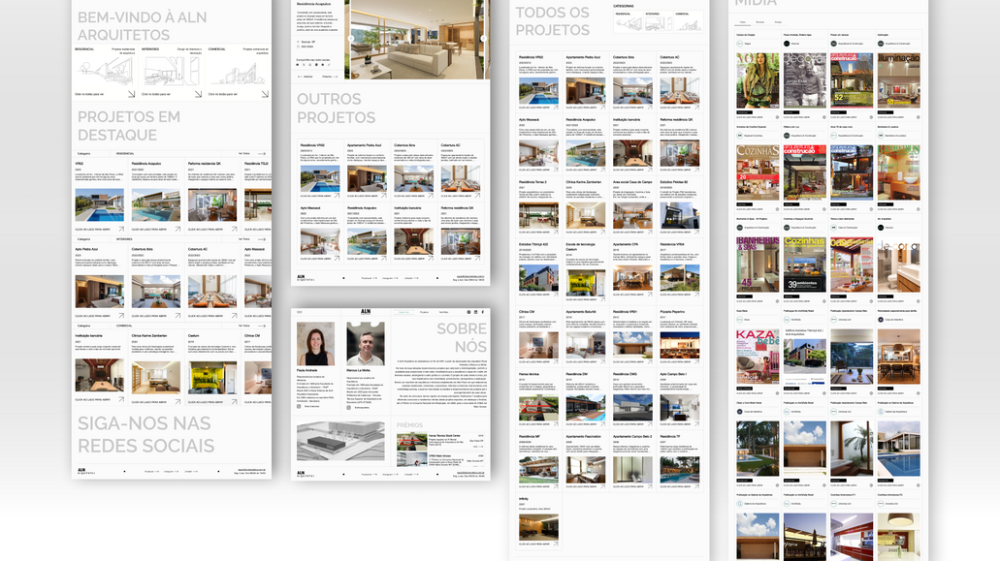The width and height of the screenshot is (1000, 561).
Task: Open the "Projetos" navigation menu item
Action: pos(424,312)
